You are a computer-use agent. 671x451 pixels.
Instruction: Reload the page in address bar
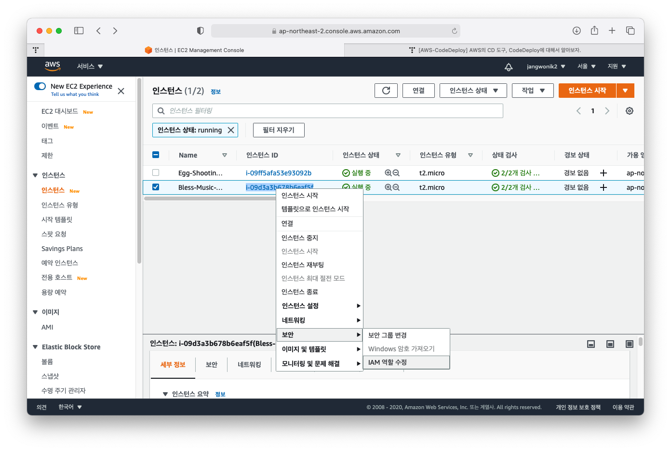pos(454,31)
